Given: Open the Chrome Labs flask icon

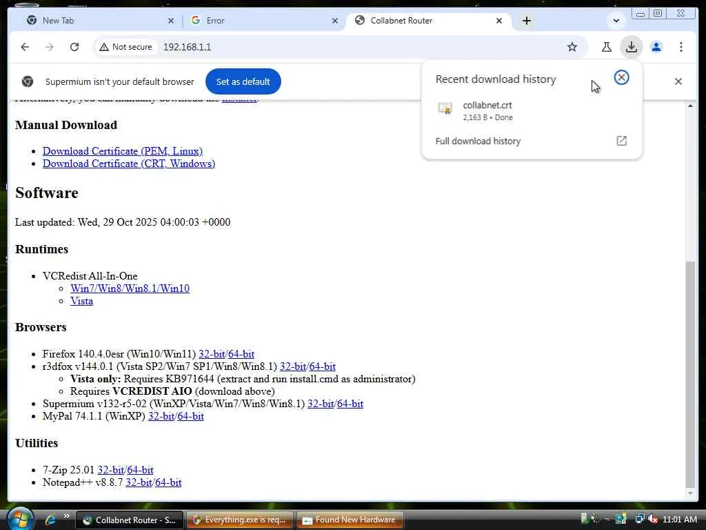Looking at the screenshot, I should (607, 47).
